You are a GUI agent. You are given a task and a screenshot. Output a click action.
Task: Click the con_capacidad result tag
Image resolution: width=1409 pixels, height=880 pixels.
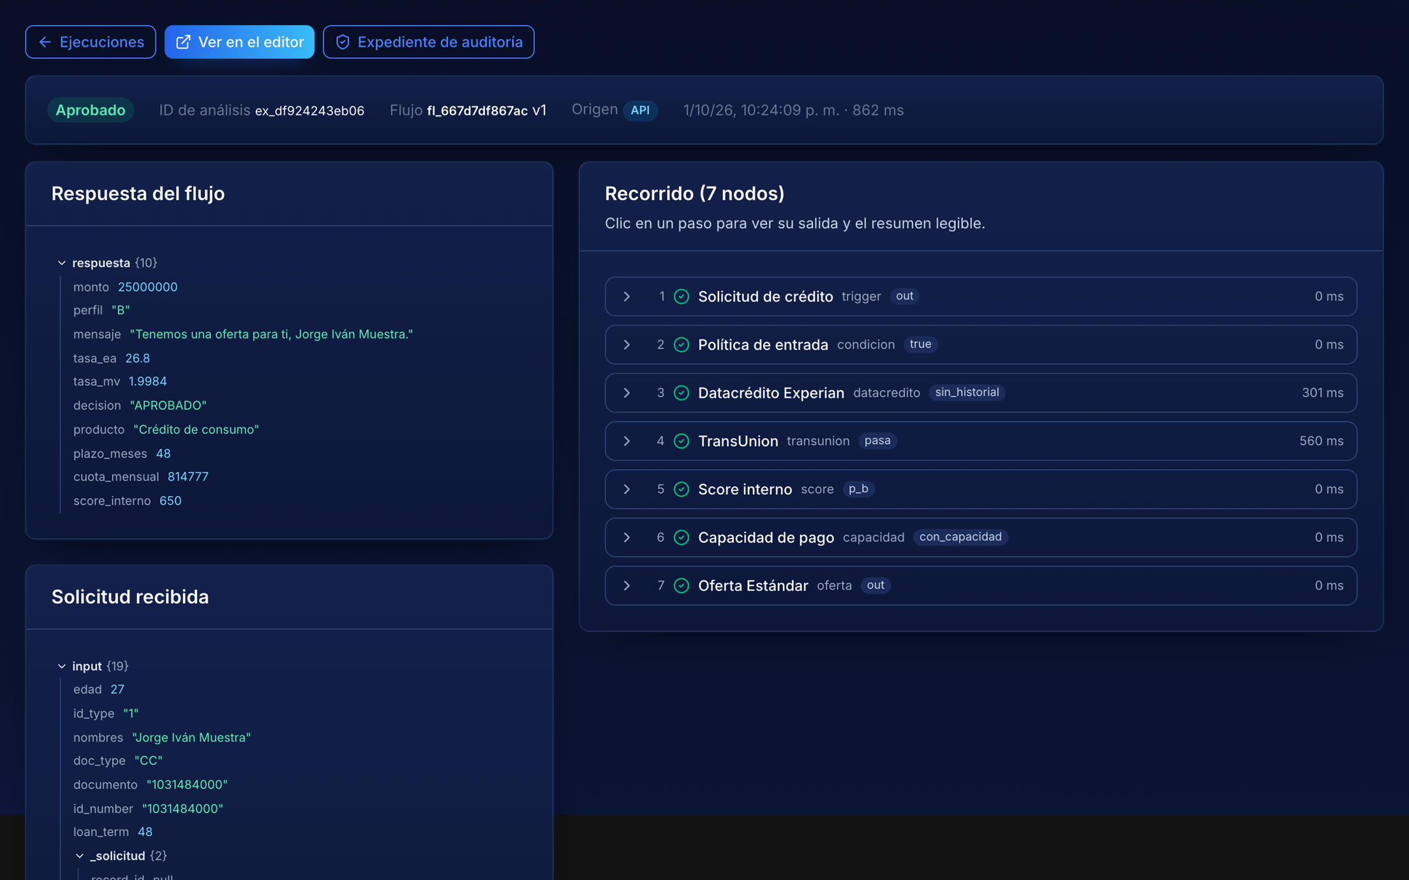(x=960, y=537)
